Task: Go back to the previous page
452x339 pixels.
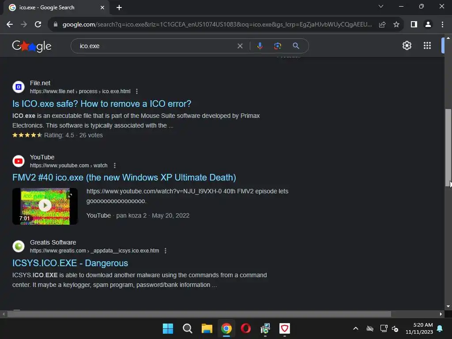Action: click(x=10, y=25)
